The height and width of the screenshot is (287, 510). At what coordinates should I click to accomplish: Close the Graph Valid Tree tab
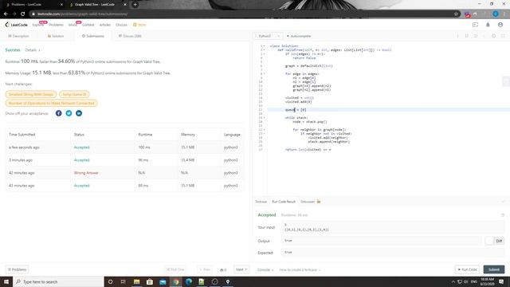125,5
